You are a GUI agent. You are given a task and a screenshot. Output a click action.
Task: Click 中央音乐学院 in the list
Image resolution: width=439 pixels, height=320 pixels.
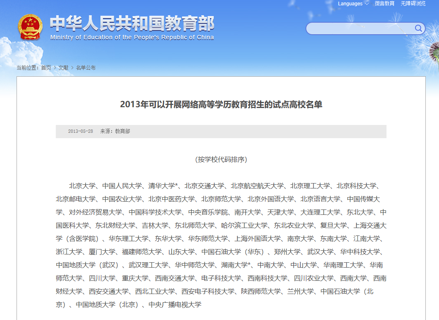pos(208,212)
